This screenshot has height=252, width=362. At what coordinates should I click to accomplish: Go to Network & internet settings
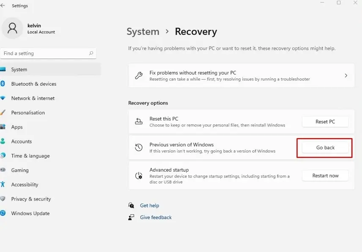point(50,98)
